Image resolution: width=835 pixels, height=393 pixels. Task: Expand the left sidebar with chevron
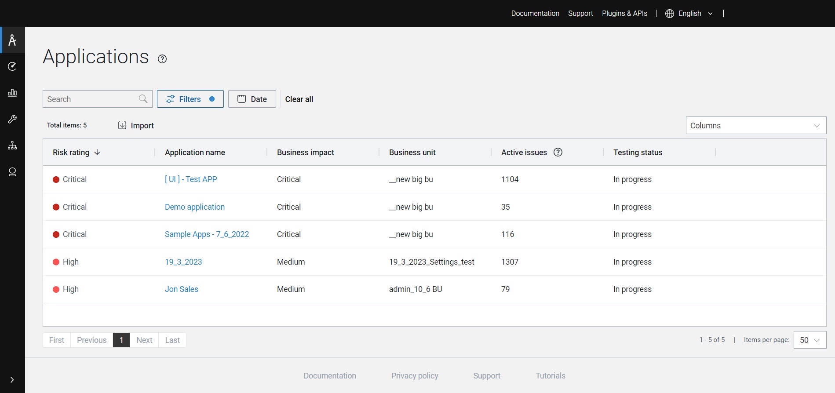[12, 380]
